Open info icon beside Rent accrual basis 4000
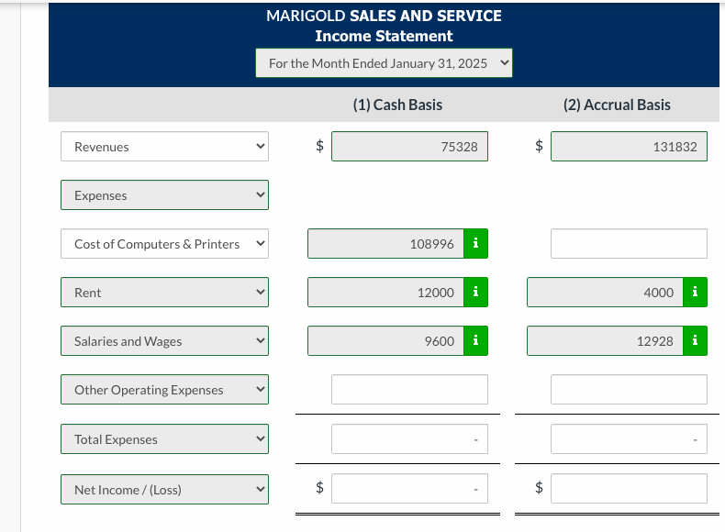Viewport: 725px width, 532px height. click(x=695, y=292)
